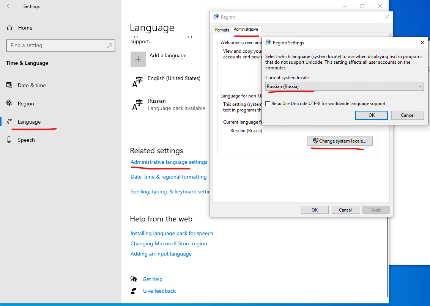Screen dimensions: 430x306
Task: Click the Settings window vertical scrollbar
Action: (387, 257)
